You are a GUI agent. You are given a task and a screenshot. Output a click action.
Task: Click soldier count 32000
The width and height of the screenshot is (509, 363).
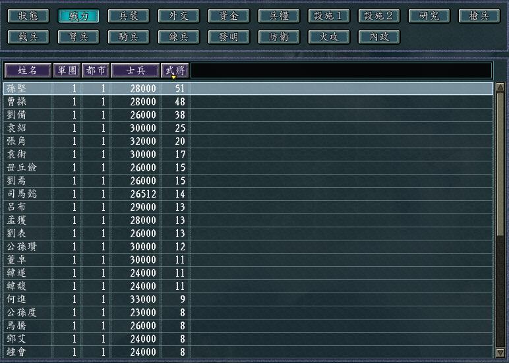[x=143, y=142]
